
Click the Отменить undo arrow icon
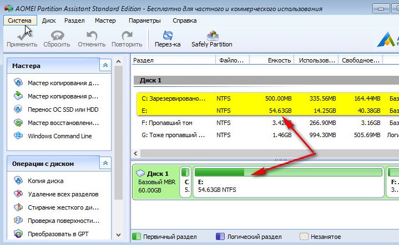point(92,36)
